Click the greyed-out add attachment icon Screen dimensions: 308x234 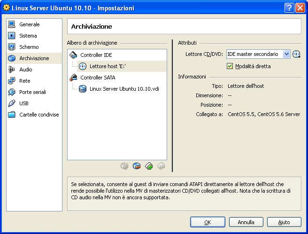[x=124, y=165]
